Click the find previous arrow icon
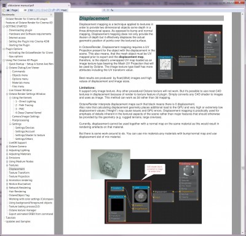Viewport: 246px width, 236px height. [104, 10]
